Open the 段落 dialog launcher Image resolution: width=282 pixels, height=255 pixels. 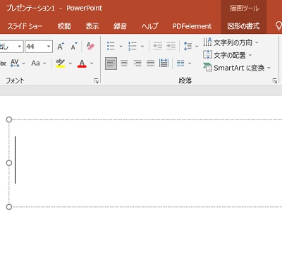[274, 81]
